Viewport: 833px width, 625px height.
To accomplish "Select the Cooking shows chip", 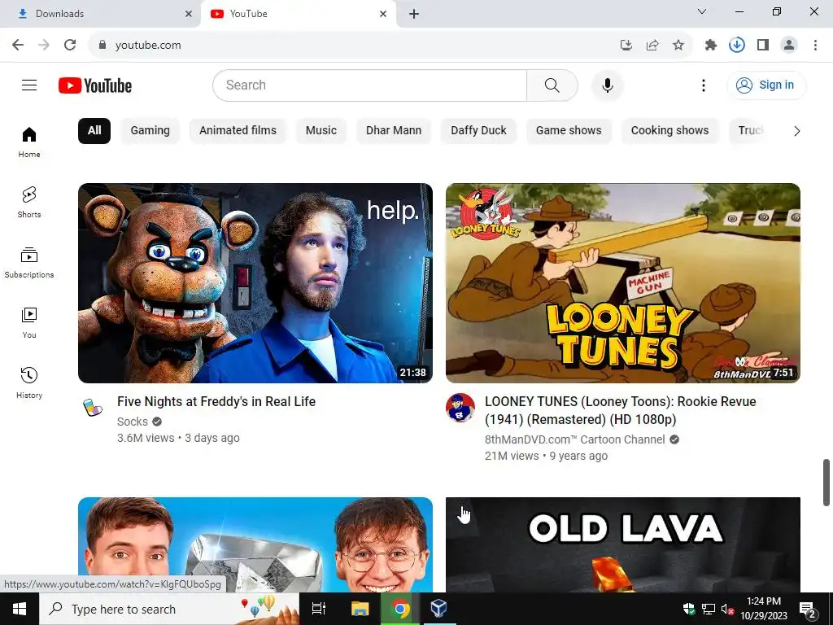I will pyautogui.click(x=670, y=131).
